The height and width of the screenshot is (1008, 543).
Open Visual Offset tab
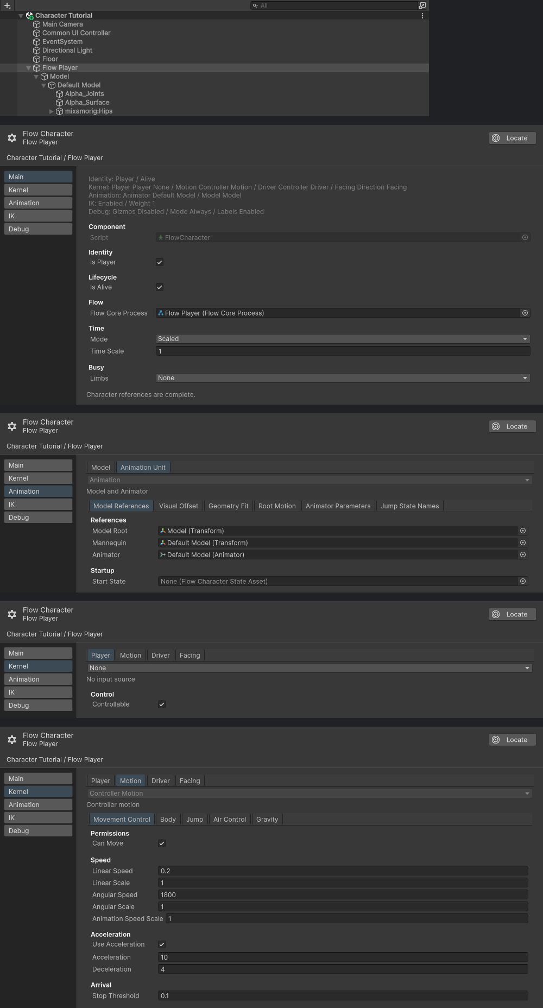click(179, 506)
